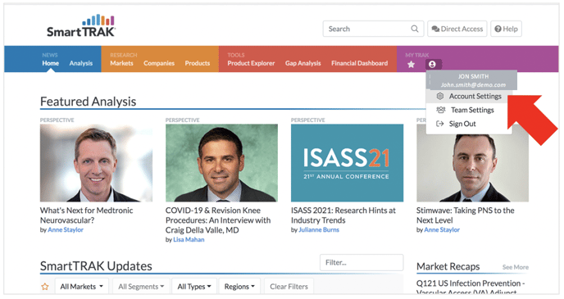Open Direct Access

coord(457,29)
